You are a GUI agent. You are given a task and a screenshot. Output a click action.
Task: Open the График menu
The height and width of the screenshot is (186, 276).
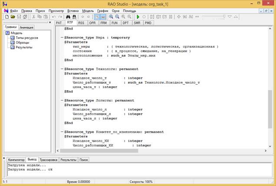pos(103,11)
